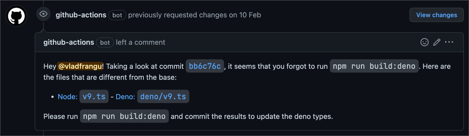Add an emoji reaction to the comment
Viewport: 469px width, 136px height.
[x=424, y=42]
